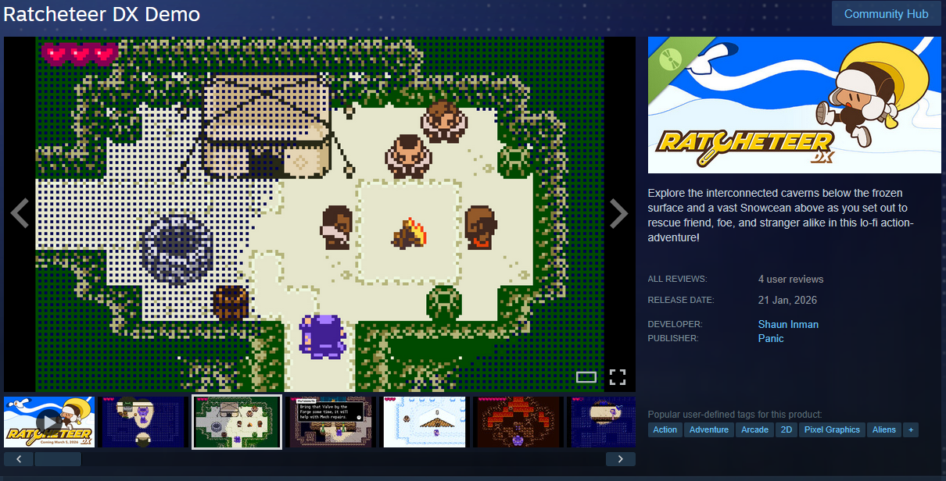Click the 'Ratcheteer DX Demo' page title
The image size is (946, 481).
pos(102,14)
